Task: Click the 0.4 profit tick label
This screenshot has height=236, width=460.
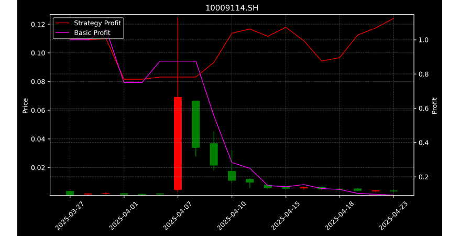Action: [423, 143]
